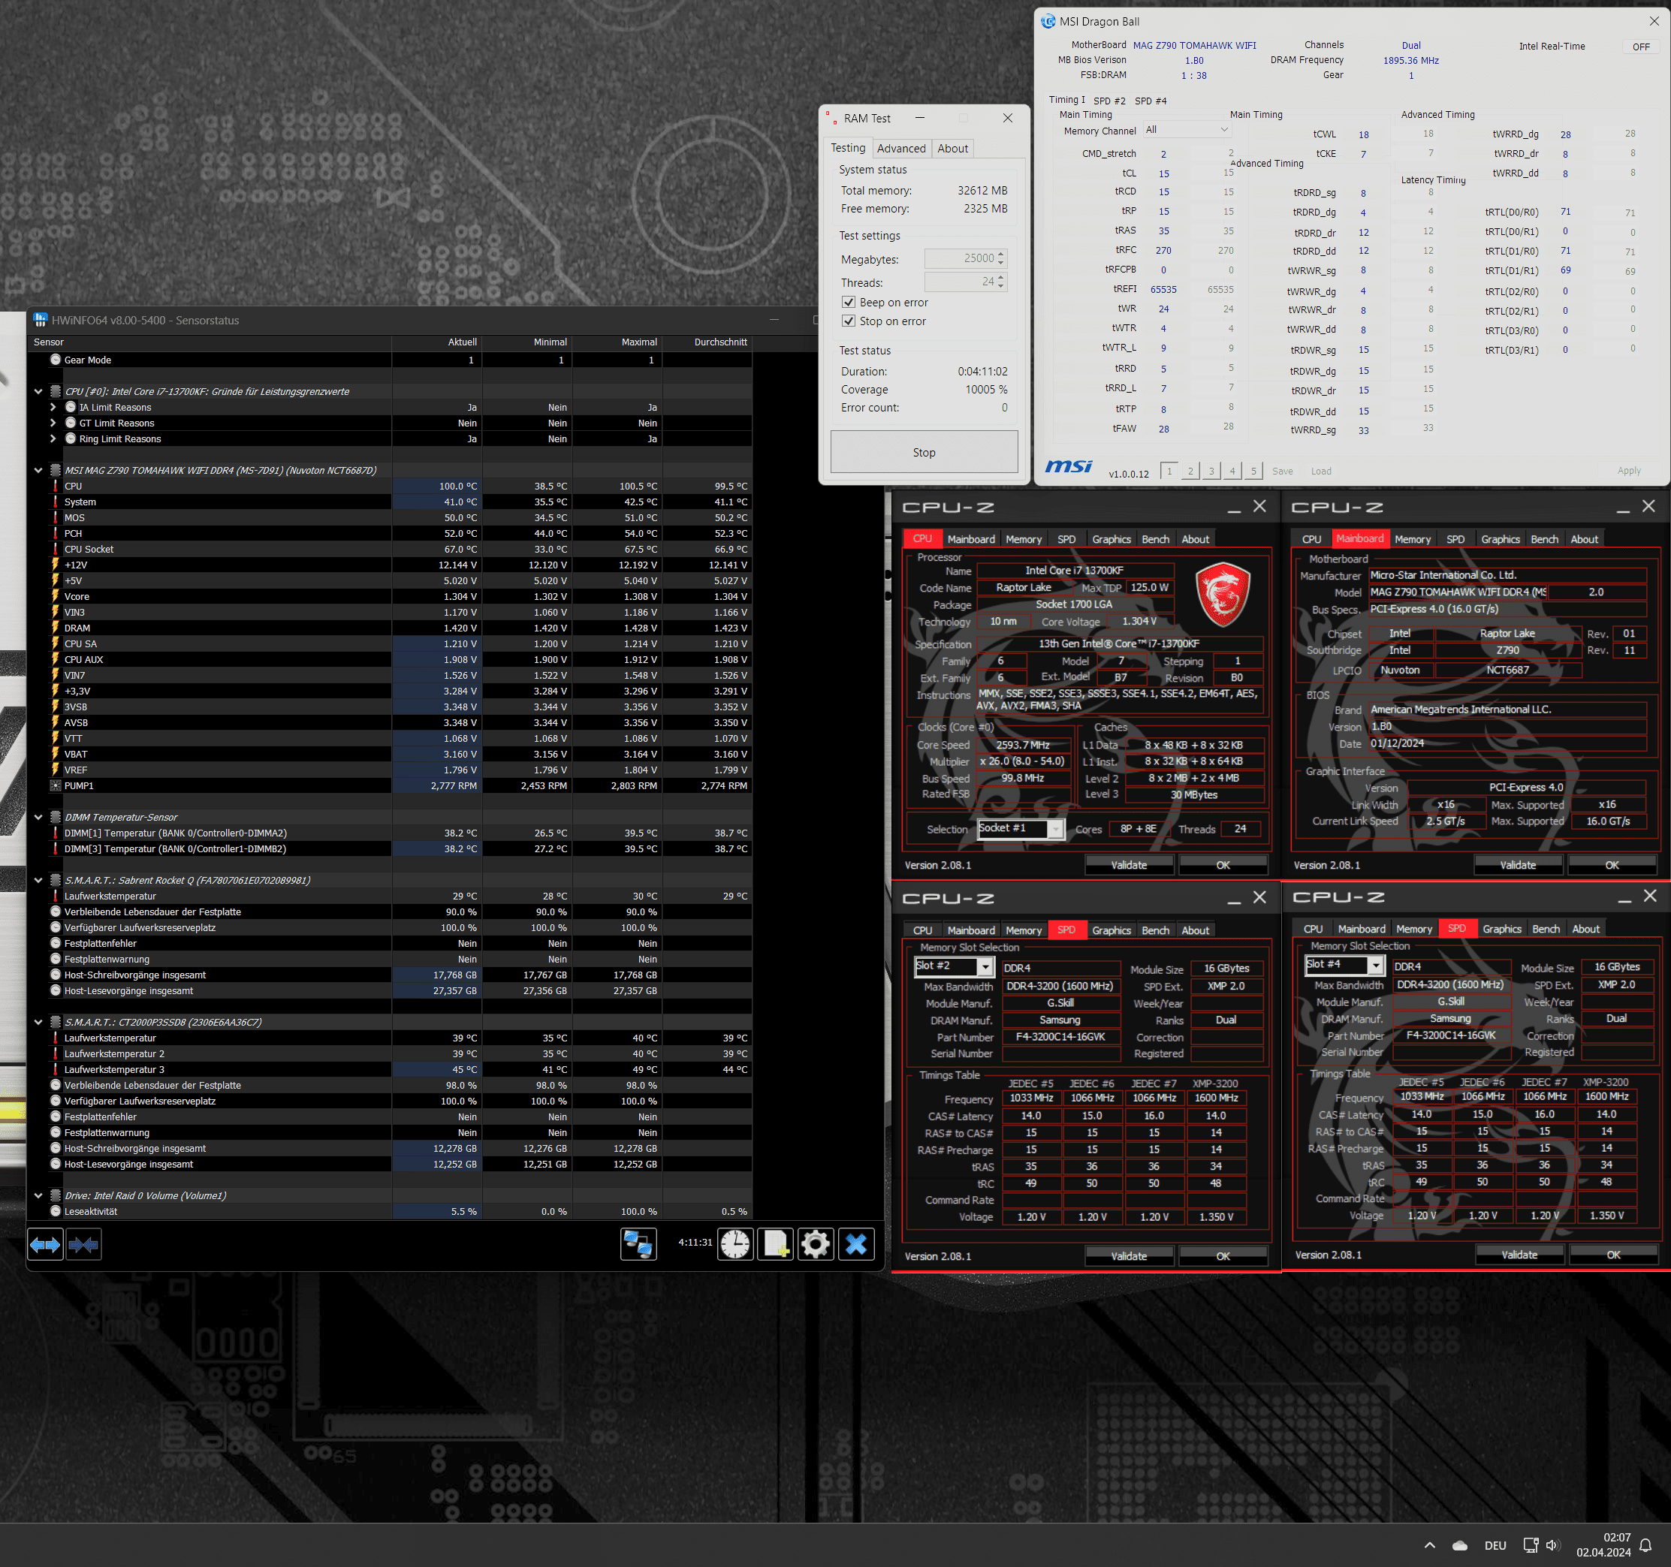Collapse S.M.A.R.T. Sabrent Rocket Q group
This screenshot has width=1671, height=1567.
(38, 880)
